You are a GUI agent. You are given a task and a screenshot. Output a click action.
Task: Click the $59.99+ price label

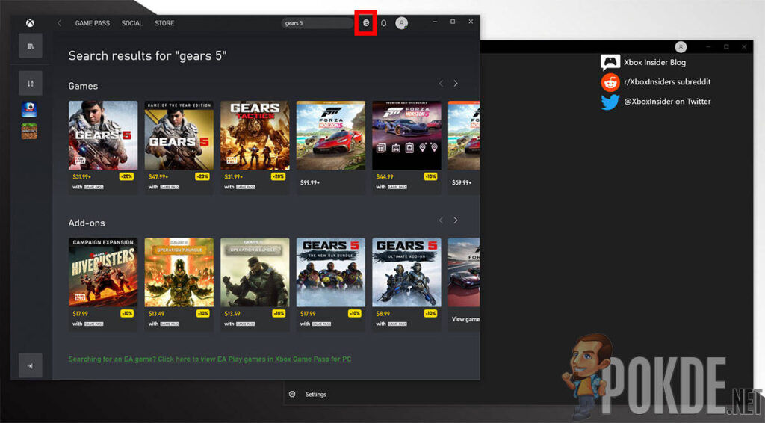coord(462,182)
